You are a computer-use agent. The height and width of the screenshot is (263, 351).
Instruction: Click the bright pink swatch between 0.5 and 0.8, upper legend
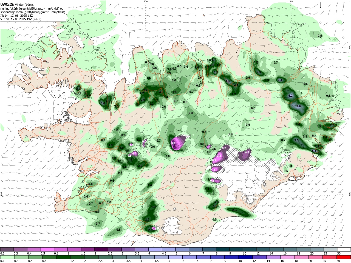47,249
